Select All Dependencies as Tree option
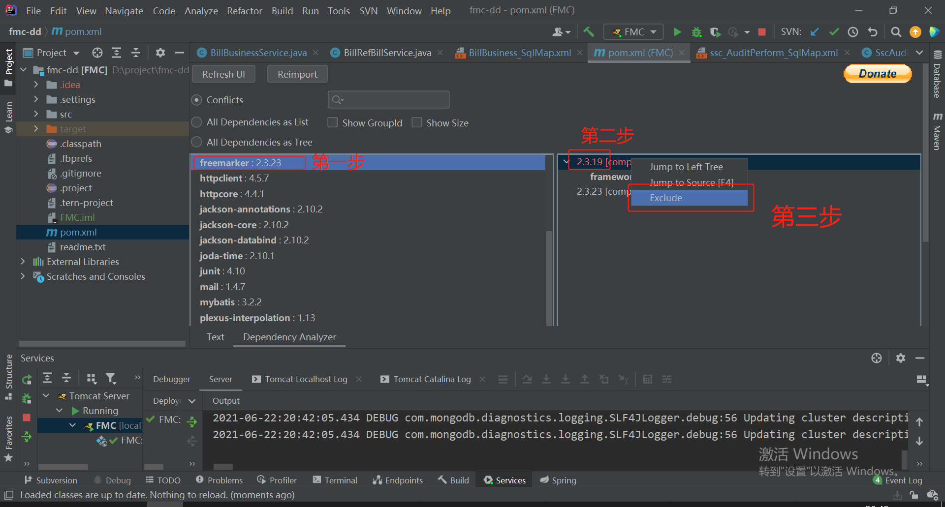945x507 pixels. pos(197,142)
